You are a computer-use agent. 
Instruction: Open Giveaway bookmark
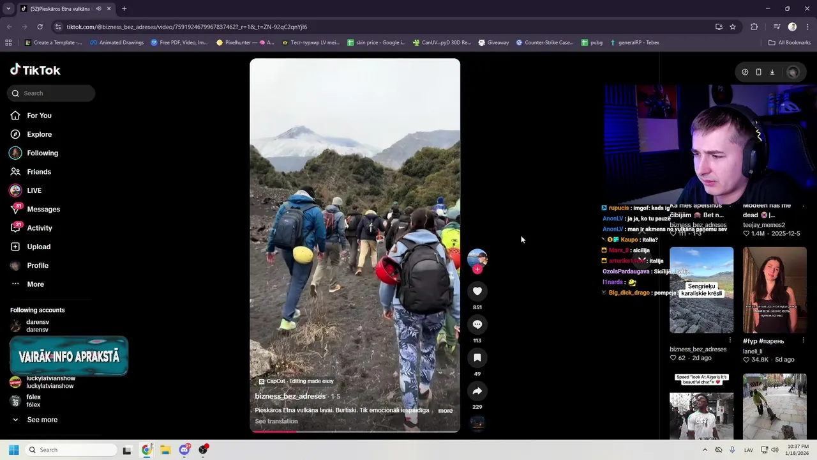pyautogui.click(x=493, y=43)
